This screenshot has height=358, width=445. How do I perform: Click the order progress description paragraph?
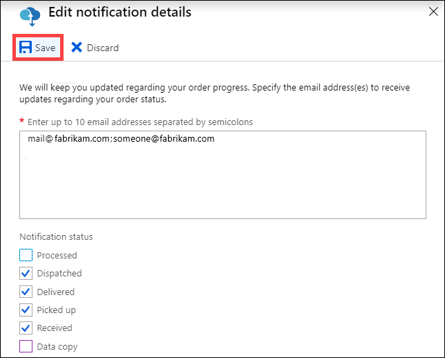pos(214,93)
